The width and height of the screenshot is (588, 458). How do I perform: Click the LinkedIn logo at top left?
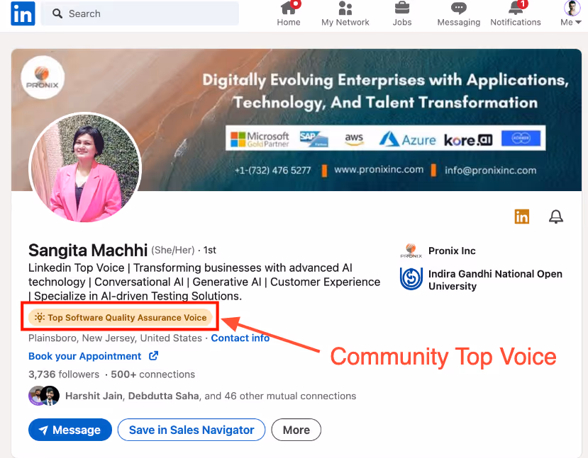tap(22, 13)
